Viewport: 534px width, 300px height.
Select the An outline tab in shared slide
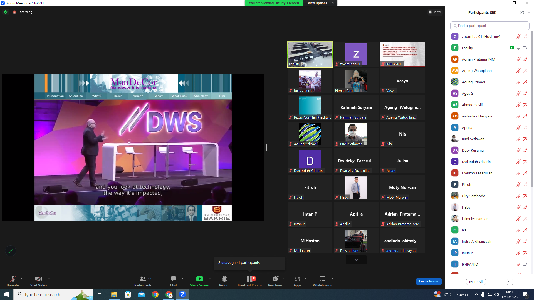(76, 96)
